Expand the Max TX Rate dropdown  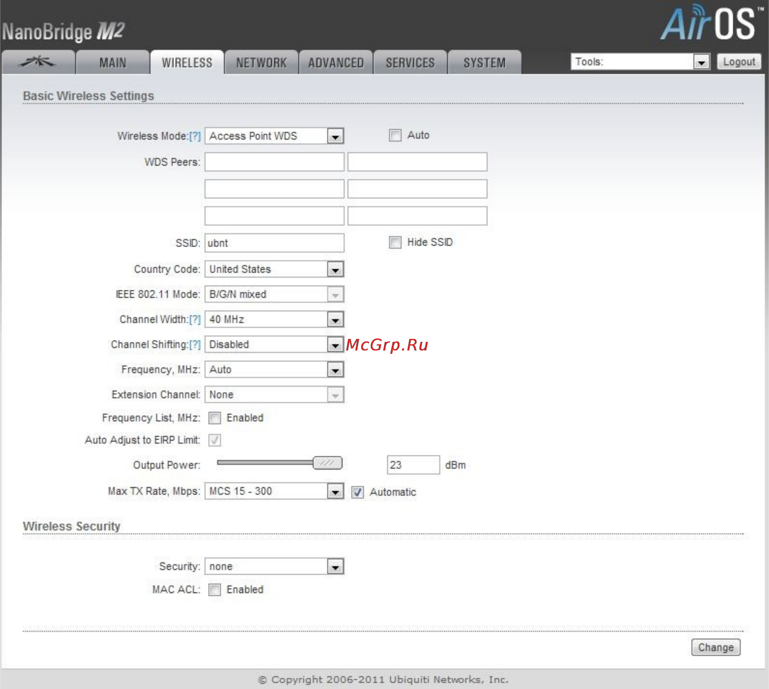(274, 491)
